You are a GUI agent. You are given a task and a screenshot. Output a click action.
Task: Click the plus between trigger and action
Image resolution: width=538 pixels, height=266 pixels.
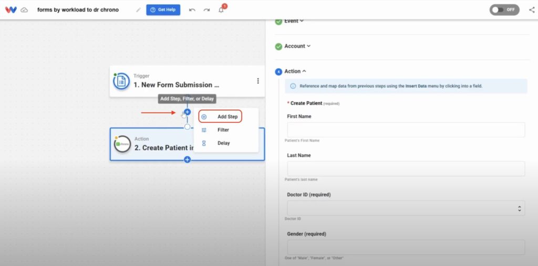click(188, 112)
